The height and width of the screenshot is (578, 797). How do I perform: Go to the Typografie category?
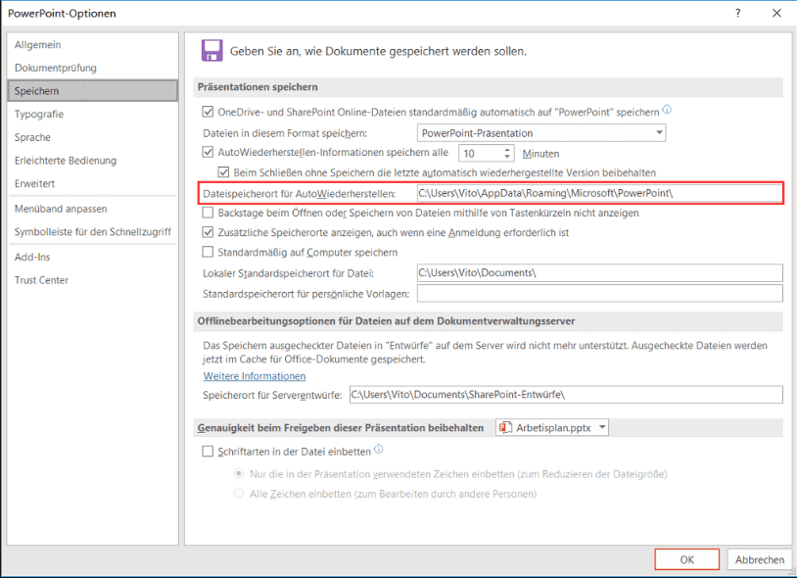(x=92, y=114)
